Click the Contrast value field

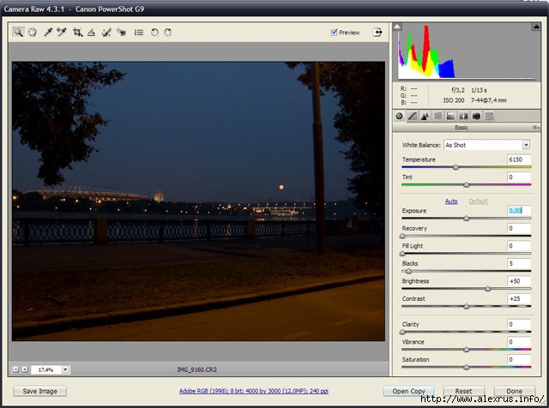[x=518, y=299]
